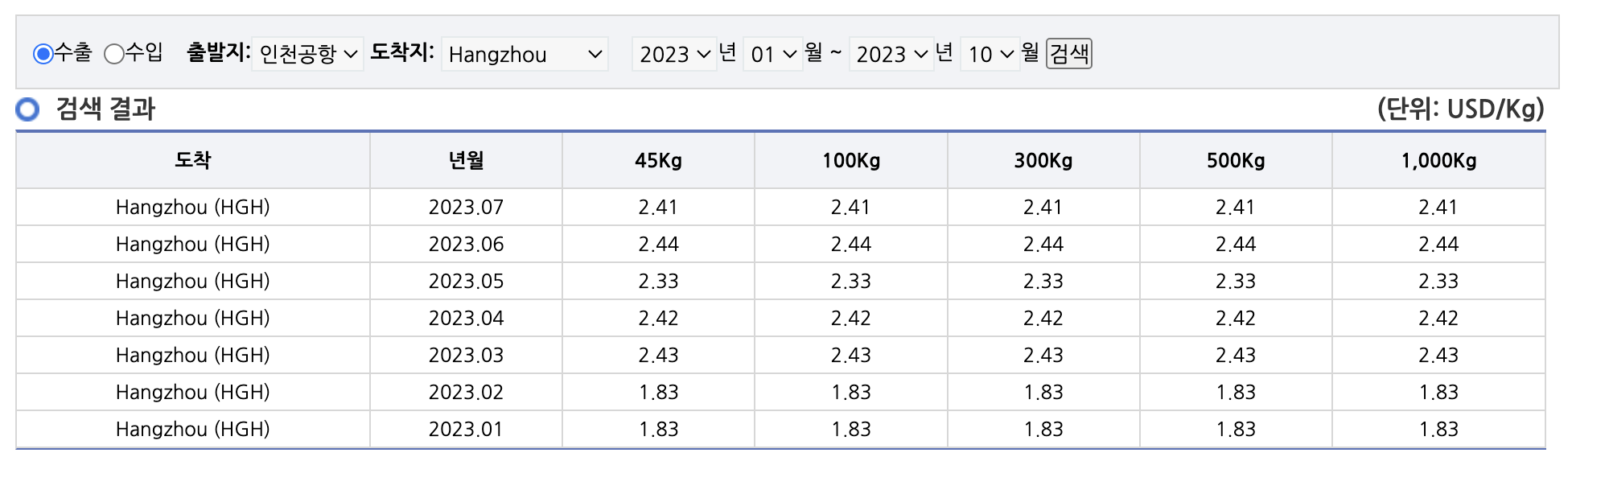Select the 수출 (export) radio button
Image resolution: width=1609 pixels, height=494 pixels.
coord(43,54)
